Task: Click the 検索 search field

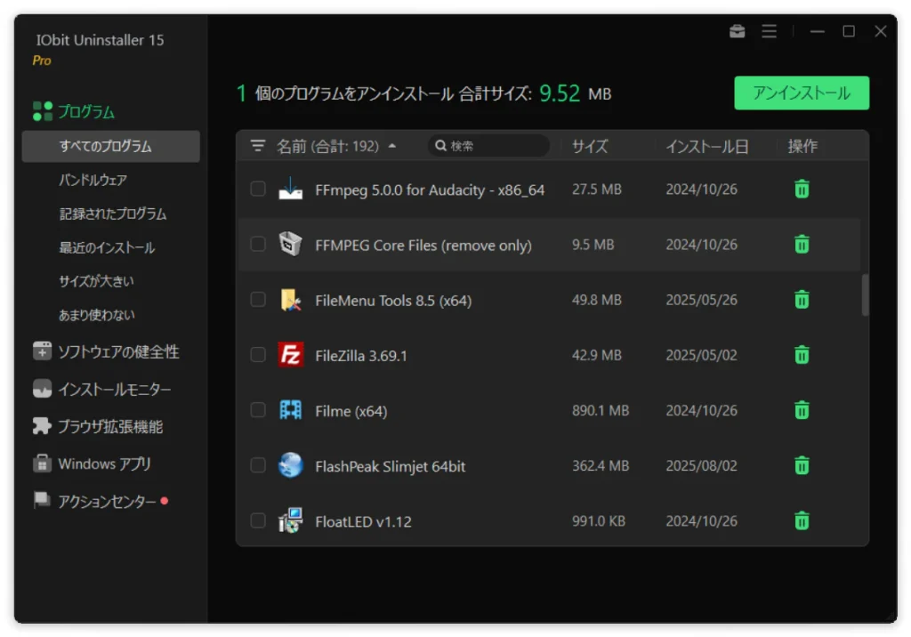Action: [488, 146]
